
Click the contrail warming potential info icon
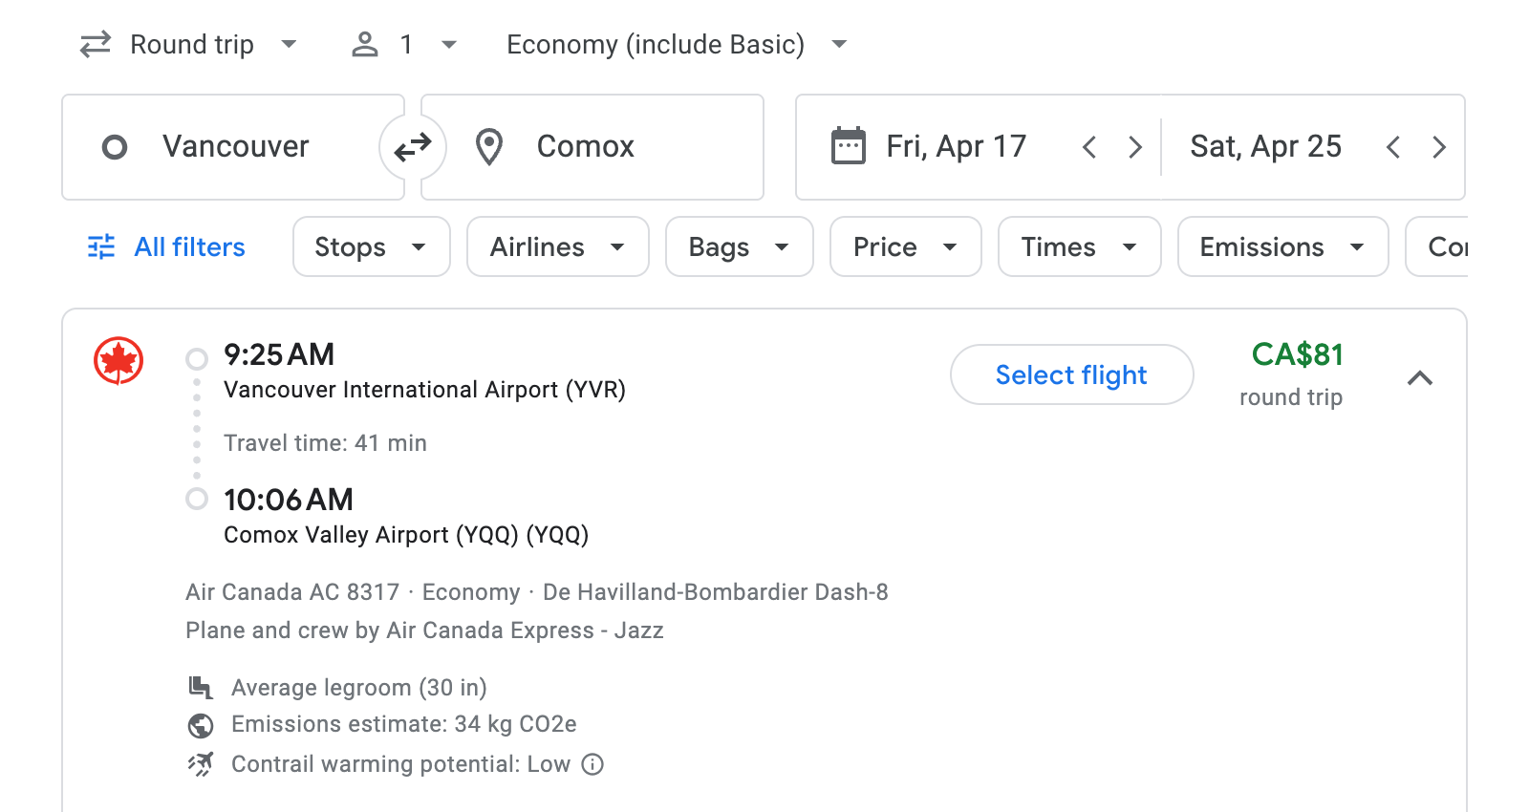(591, 764)
